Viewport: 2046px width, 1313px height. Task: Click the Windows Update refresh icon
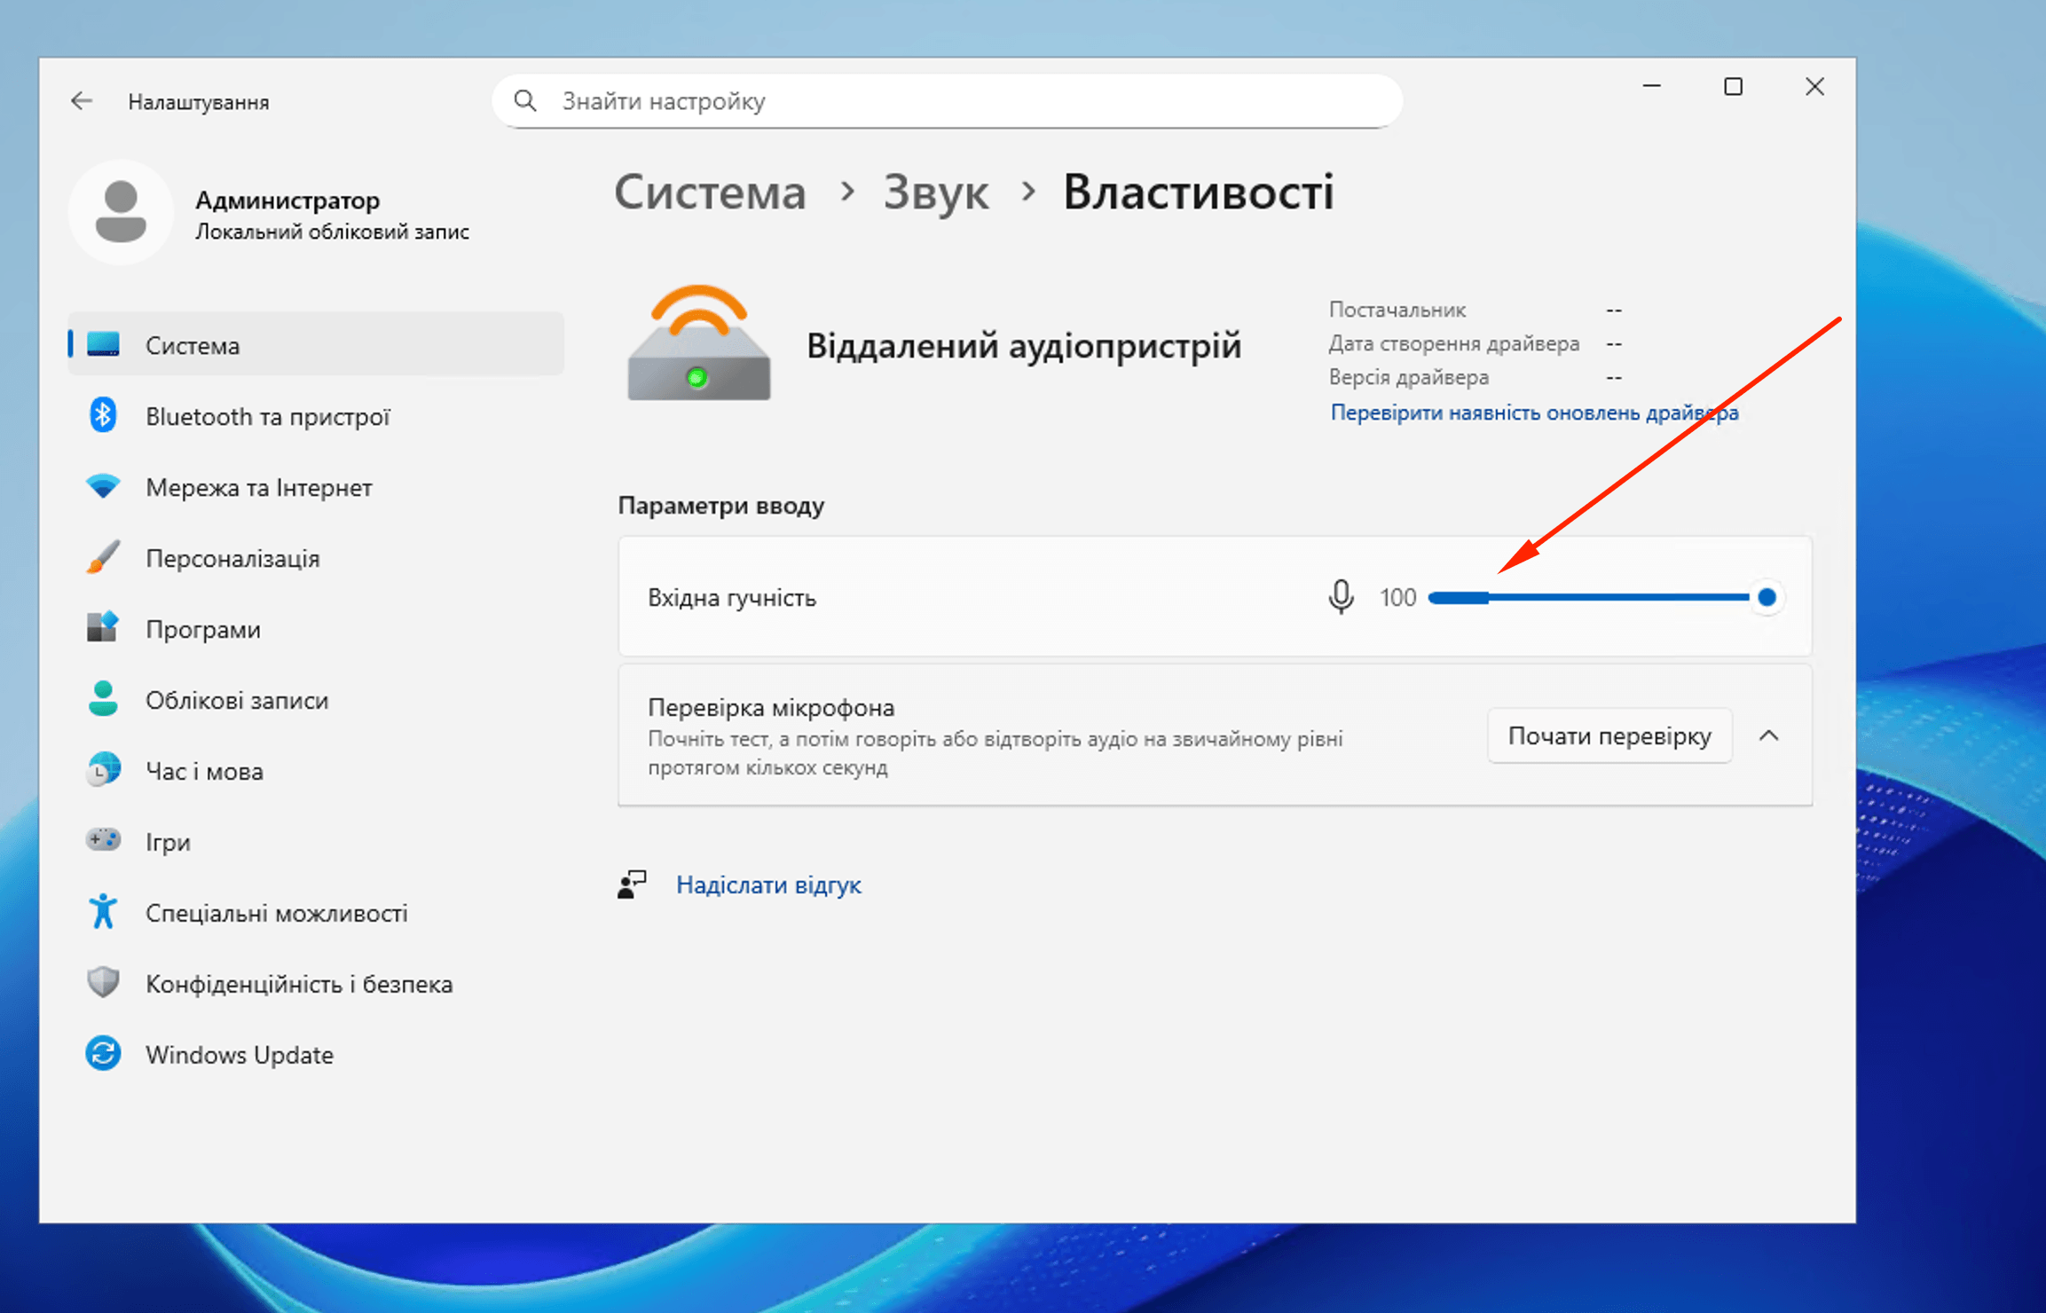(103, 1054)
